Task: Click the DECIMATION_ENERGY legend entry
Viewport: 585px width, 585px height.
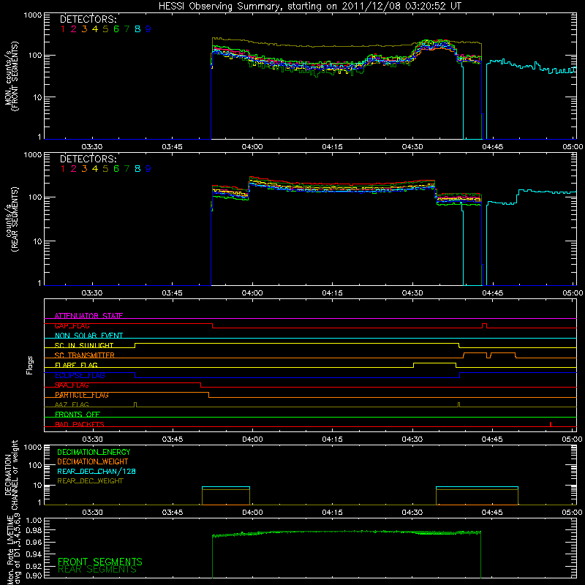Action: tap(94, 452)
